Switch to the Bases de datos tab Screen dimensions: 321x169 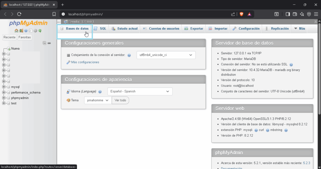[75, 29]
